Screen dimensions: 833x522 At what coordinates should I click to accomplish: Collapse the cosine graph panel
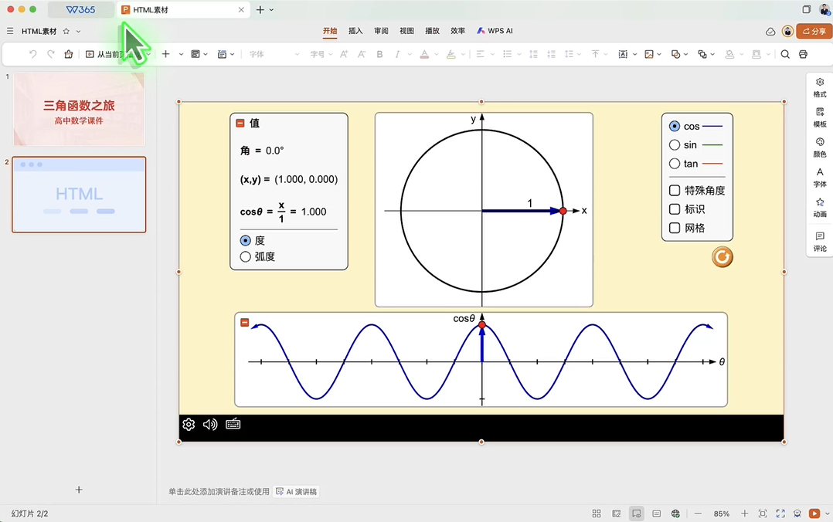pyautogui.click(x=245, y=323)
